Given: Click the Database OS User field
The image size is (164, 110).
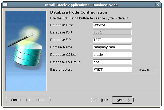Looking at the screenshot, I should tap(112, 55).
